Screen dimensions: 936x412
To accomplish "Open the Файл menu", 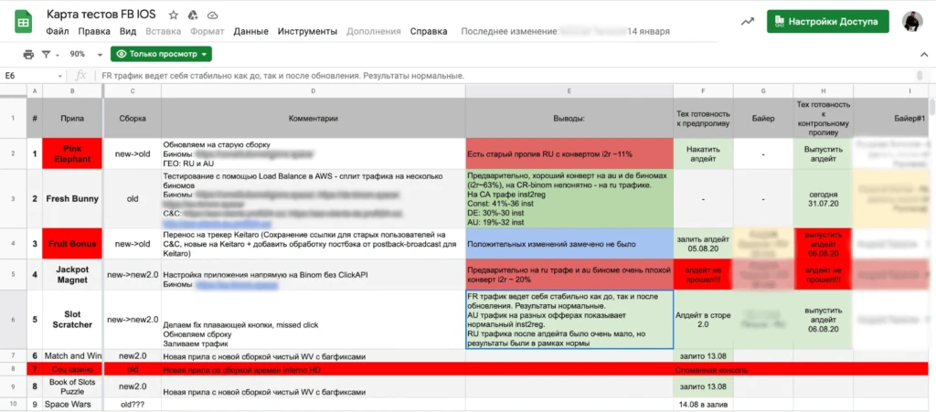I will point(57,32).
